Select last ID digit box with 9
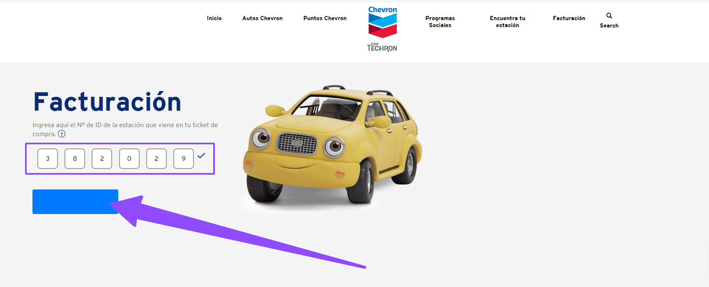 (183, 158)
